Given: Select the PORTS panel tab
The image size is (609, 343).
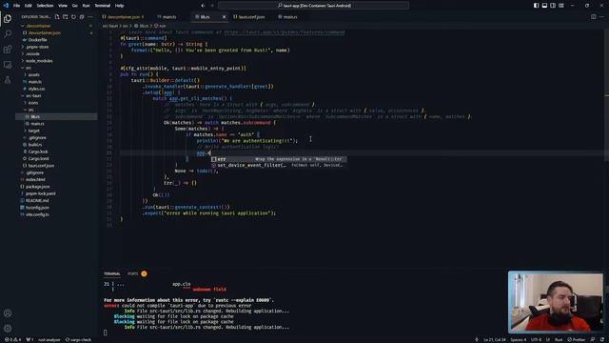Looking at the screenshot, I should 133,273.
